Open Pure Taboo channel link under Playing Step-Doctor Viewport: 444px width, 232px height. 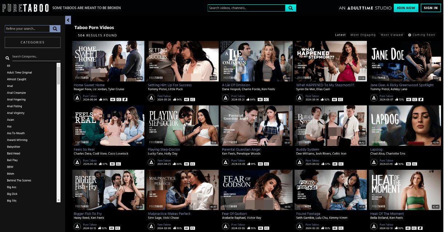(164, 160)
